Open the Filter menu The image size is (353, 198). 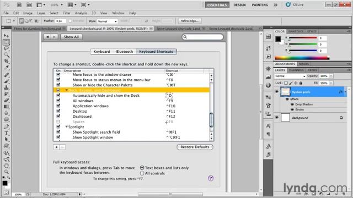coord(67,13)
